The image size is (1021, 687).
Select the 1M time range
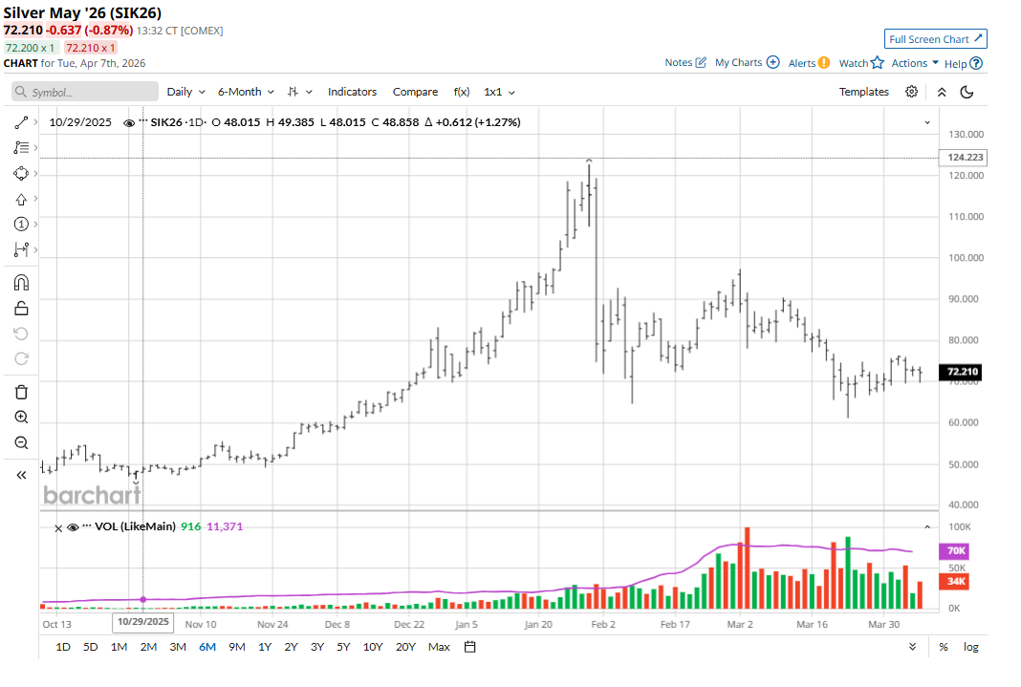pos(119,647)
